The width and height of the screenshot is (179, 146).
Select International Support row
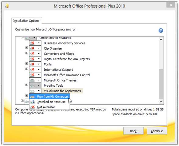(58, 70)
